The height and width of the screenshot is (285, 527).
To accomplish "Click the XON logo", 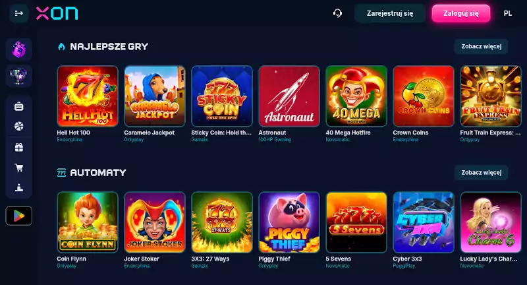I will click(x=57, y=13).
